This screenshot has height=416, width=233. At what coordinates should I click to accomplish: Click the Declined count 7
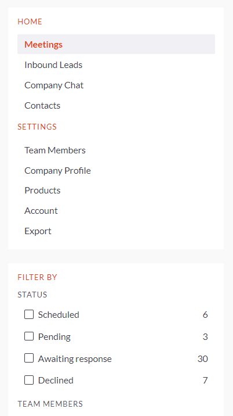pos(205,380)
